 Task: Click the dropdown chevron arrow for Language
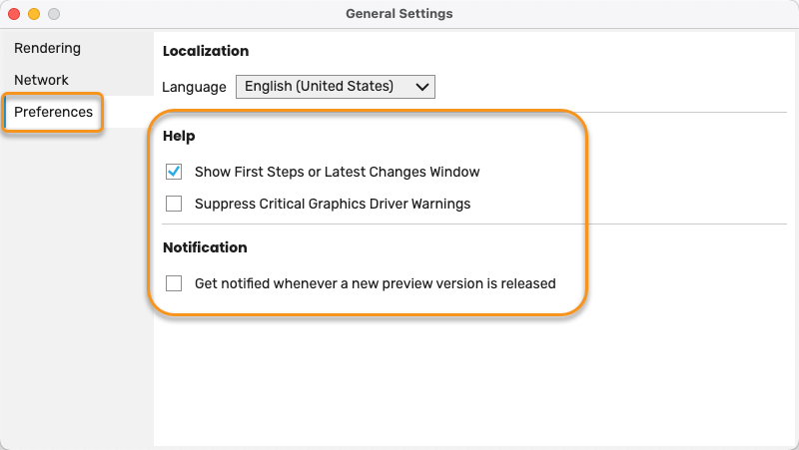click(421, 87)
